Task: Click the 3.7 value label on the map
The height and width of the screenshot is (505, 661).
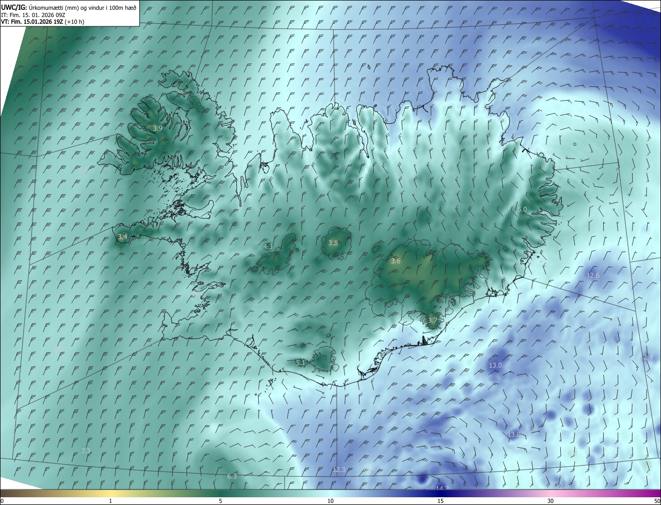Action: point(432,320)
